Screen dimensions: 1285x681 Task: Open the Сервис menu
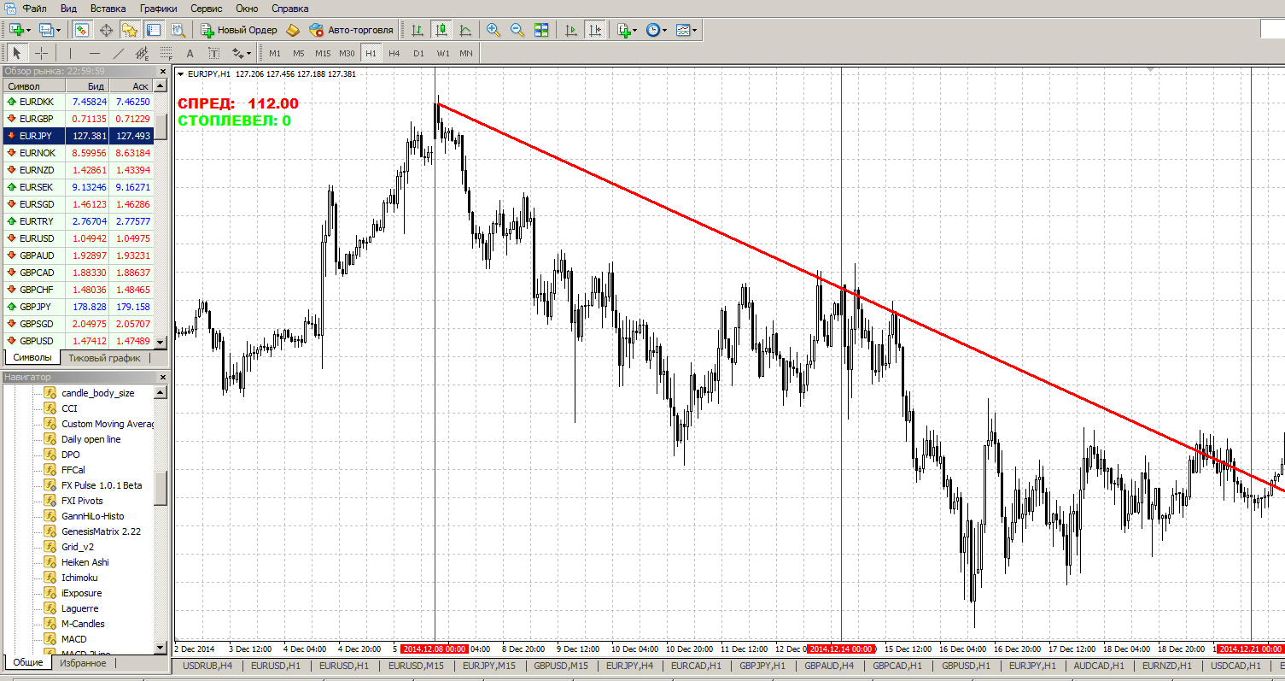pyautogui.click(x=207, y=8)
